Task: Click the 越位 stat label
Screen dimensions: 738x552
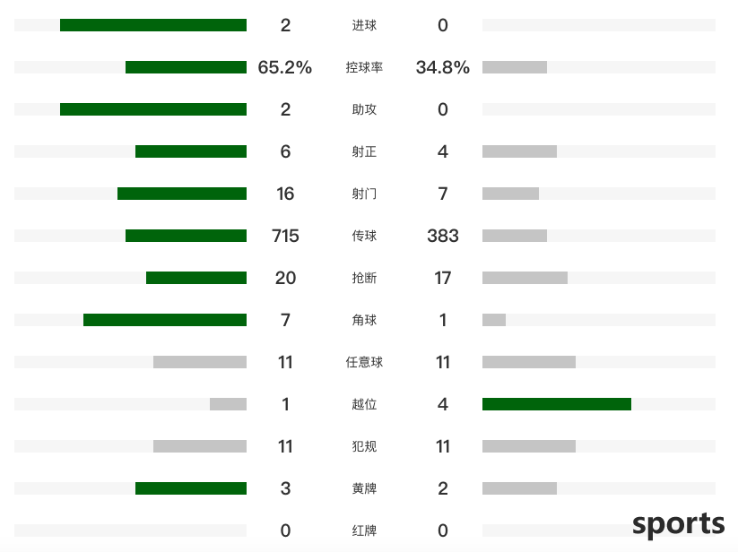Action: click(364, 404)
